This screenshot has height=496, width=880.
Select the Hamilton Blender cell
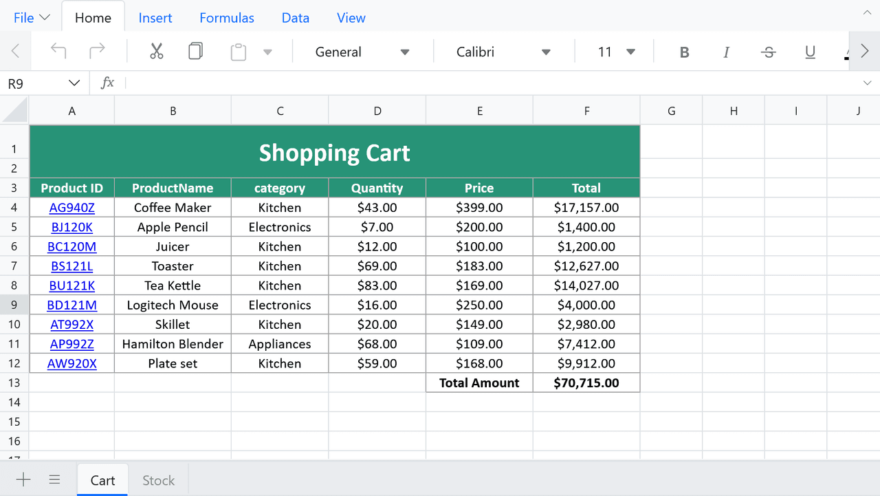click(173, 344)
